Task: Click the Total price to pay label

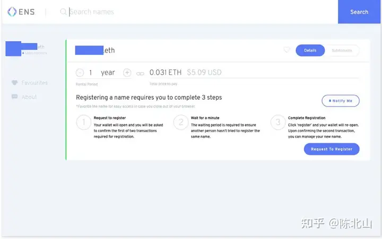Action: coord(163,84)
